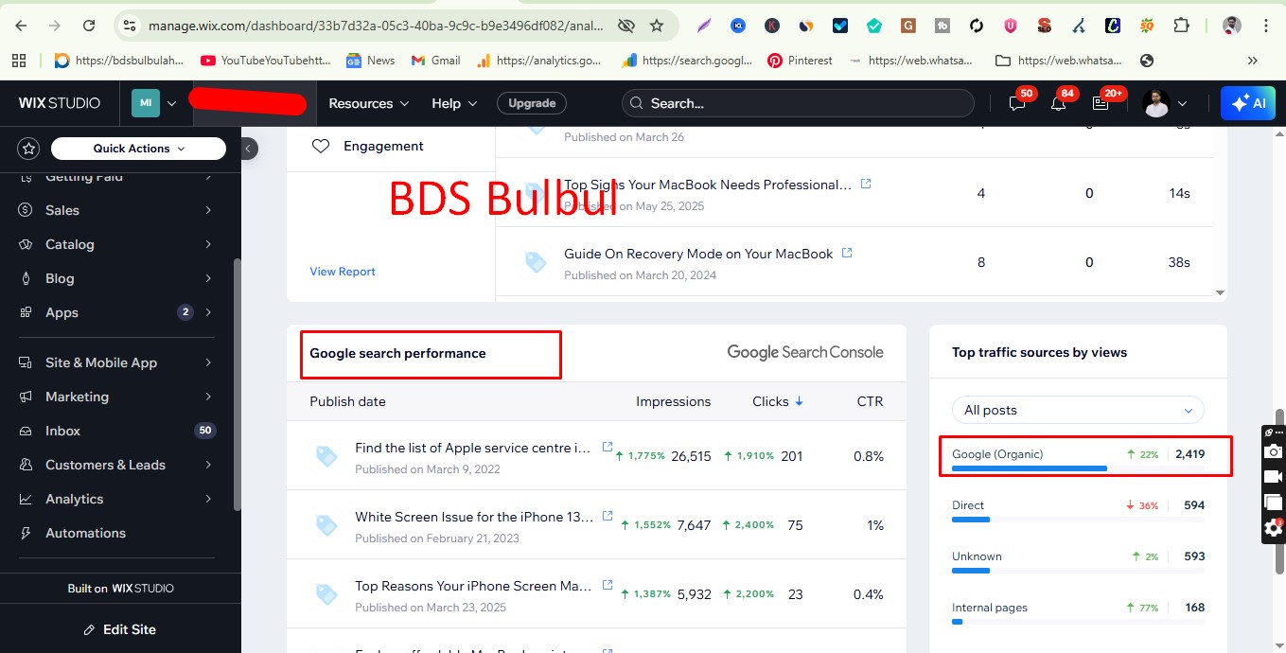Click the View Report link

tap(342, 272)
